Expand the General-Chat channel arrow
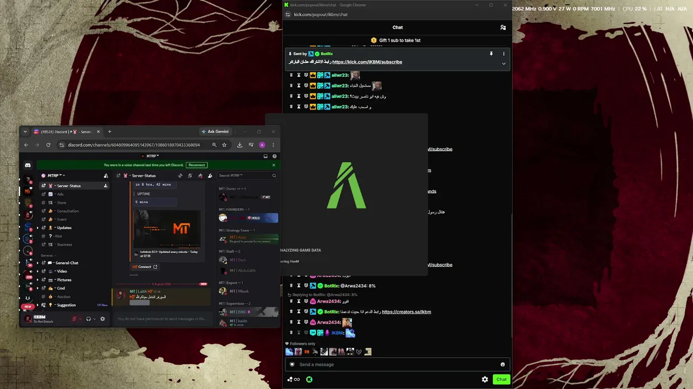693x389 pixels. [x=37, y=263]
